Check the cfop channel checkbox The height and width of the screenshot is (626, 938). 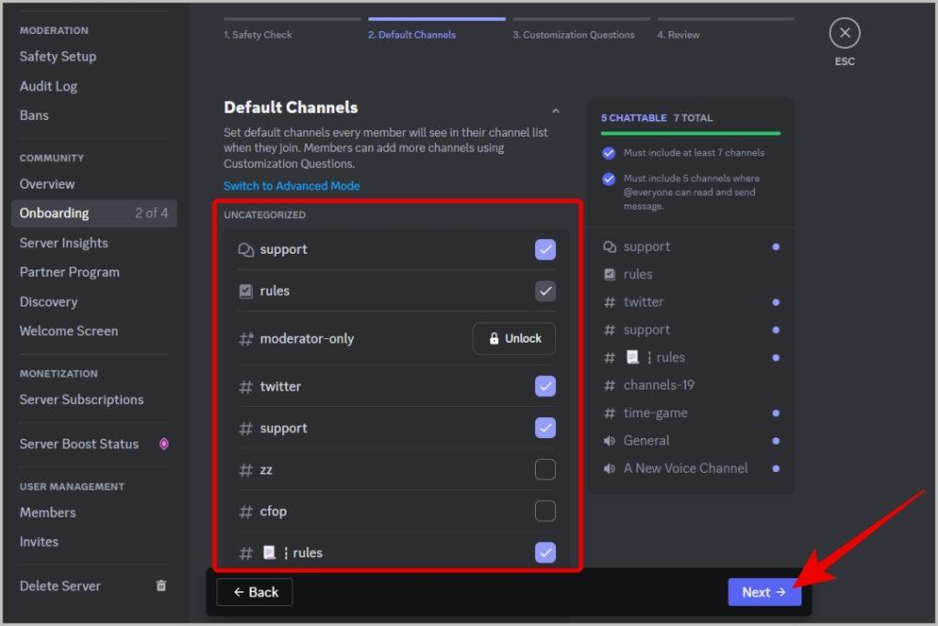pos(545,511)
